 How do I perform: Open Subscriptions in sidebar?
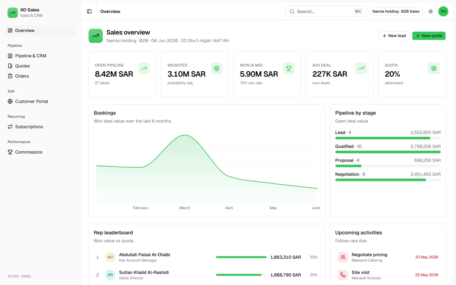pyautogui.click(x=40, y=127)
